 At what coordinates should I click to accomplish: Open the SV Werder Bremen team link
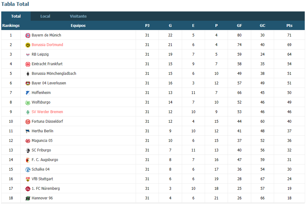(47, 112)
